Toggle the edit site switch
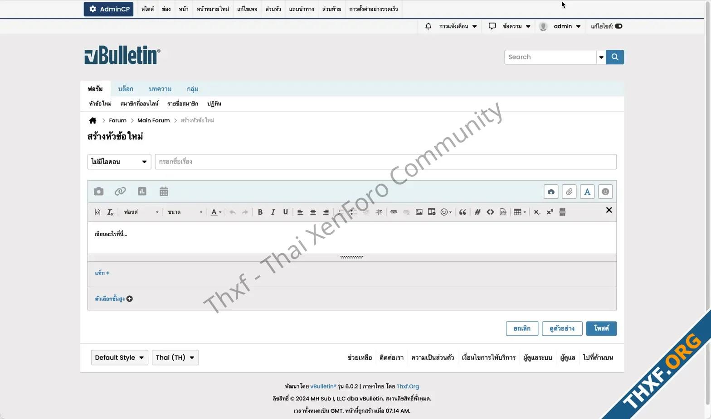The height and width of the screenshot is (419, 711). coord(618,26)
